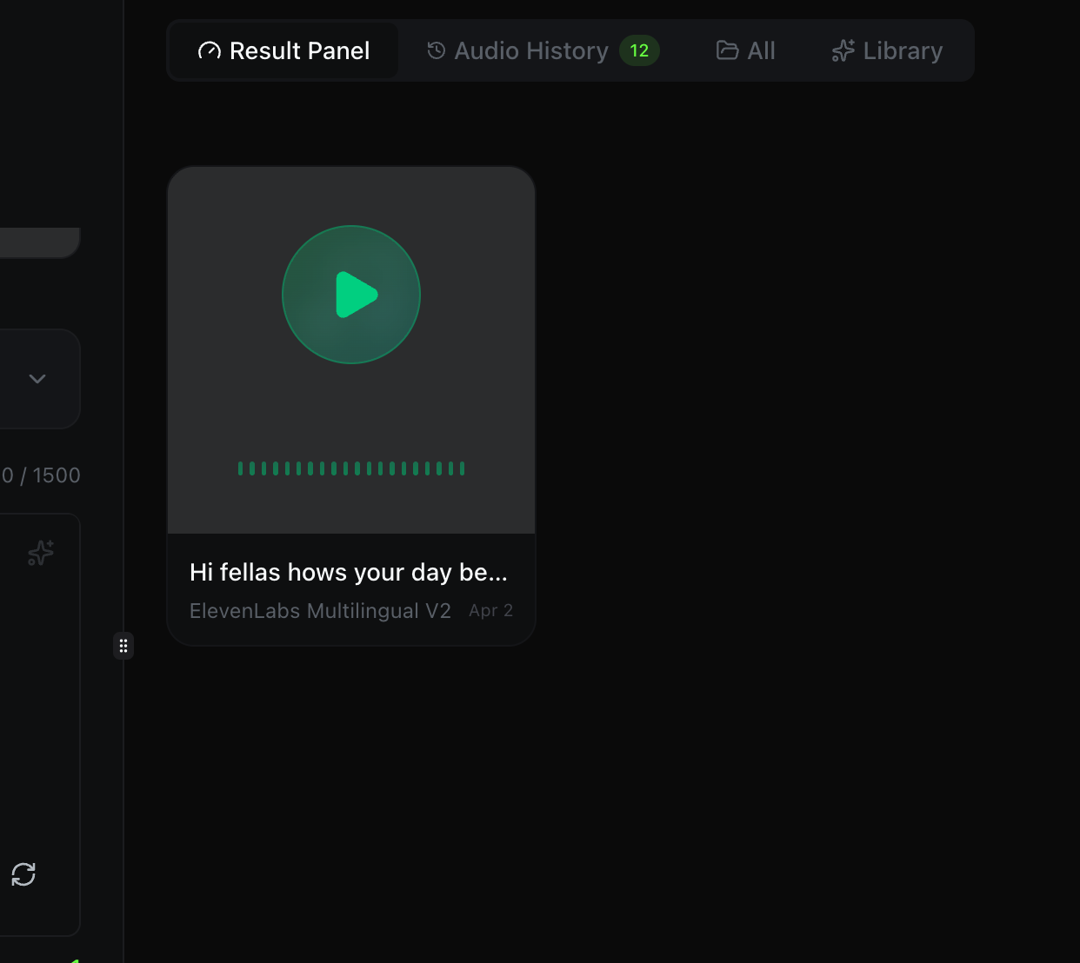The width and height of the screenshot is (1080, 963).
Task: Click the folder icon next to All
Action: click(x=726, y=50)
